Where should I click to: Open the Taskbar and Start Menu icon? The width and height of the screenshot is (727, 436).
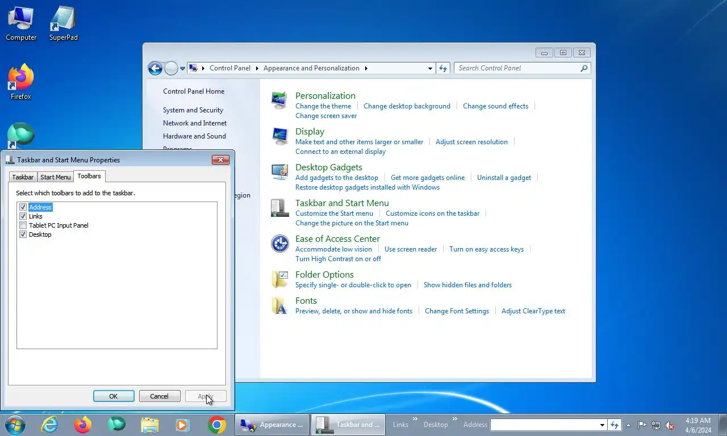click(x=279, y=208)
